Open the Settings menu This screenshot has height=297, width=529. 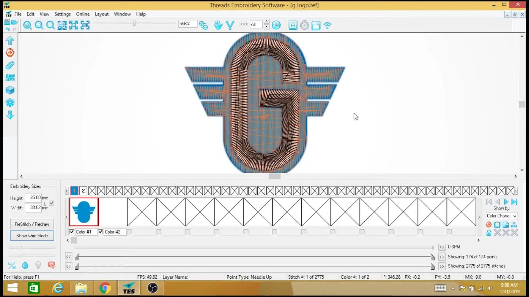[x=62, y=14]
